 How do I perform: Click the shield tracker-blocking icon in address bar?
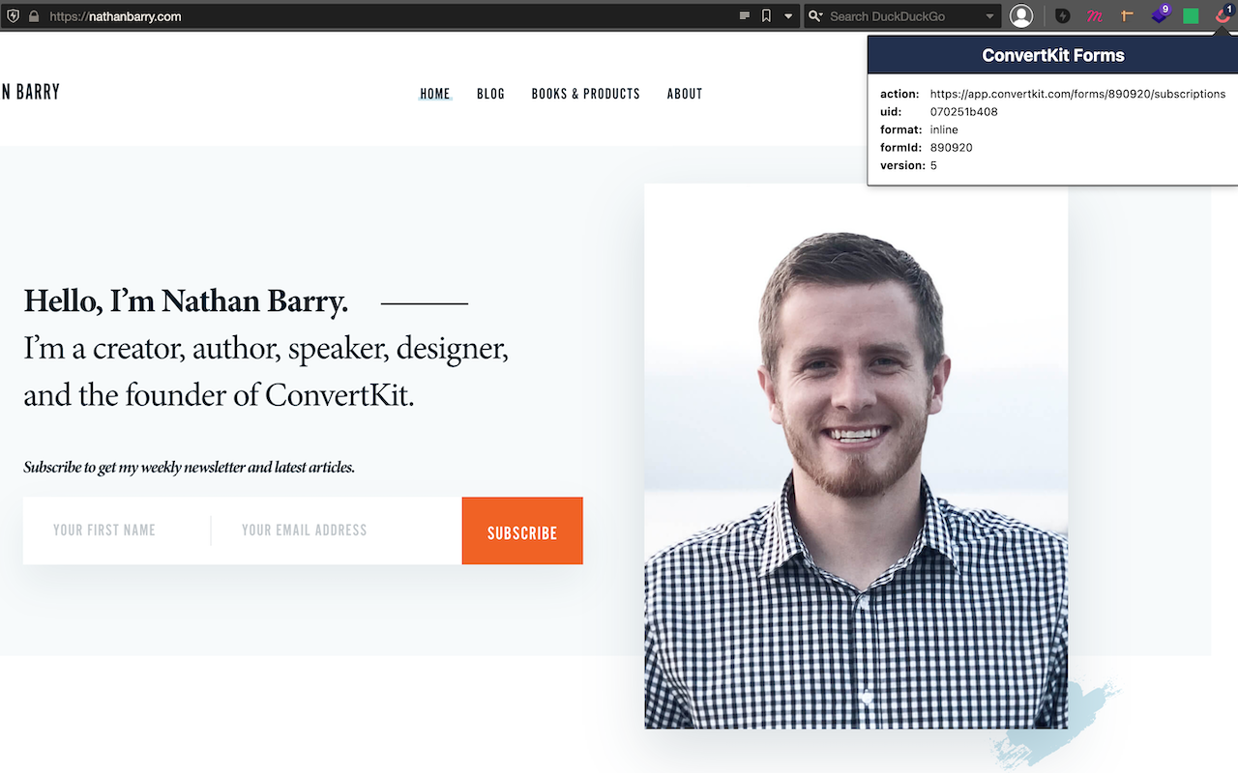[x=13, y=15]
